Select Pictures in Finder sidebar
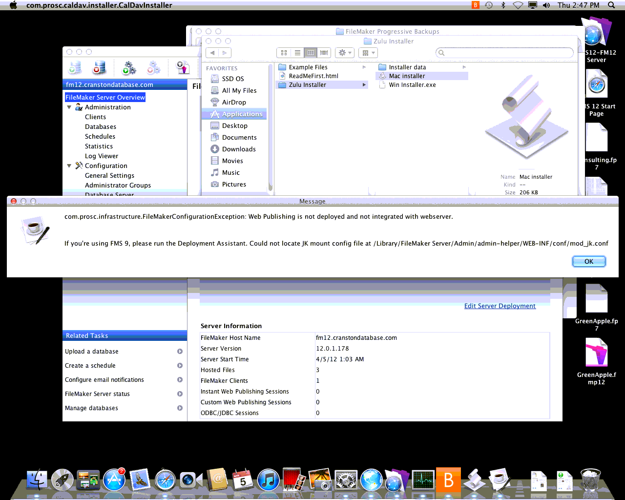The height and width of the screenshot is (500, 625). point(234,185)
